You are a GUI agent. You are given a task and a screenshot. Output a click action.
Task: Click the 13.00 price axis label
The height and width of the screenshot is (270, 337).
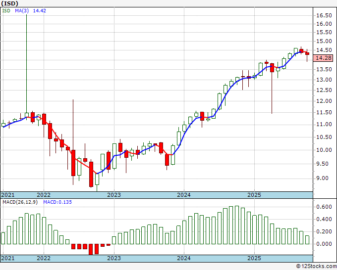point(324,80)
